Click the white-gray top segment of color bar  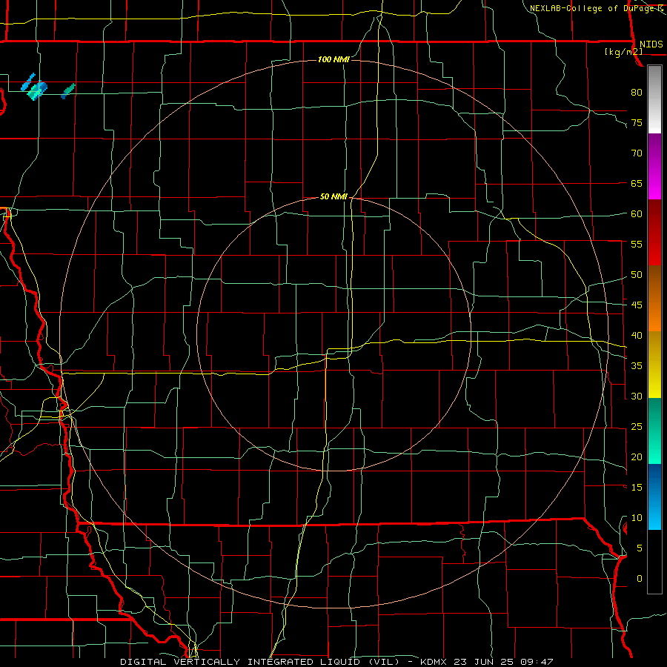point(654,99)
